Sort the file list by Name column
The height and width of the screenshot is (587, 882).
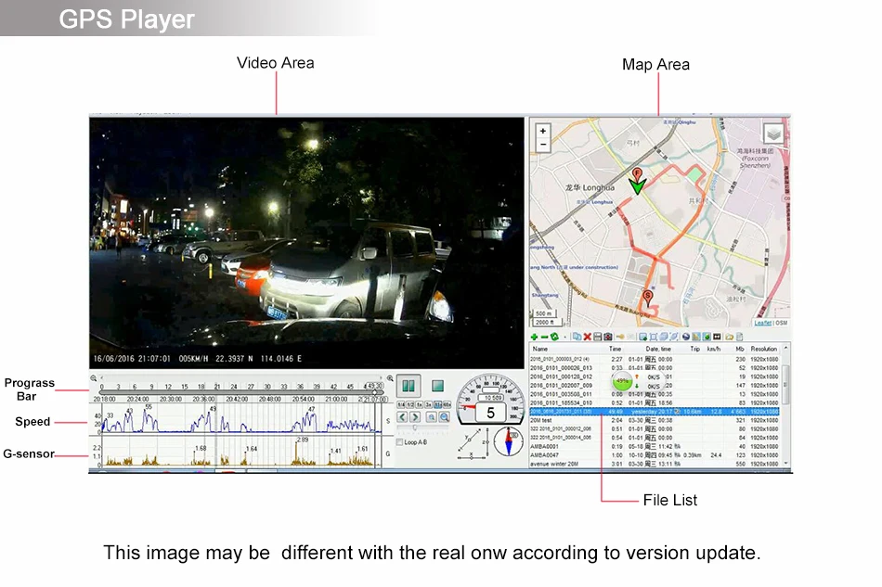[x=540, y=349]
